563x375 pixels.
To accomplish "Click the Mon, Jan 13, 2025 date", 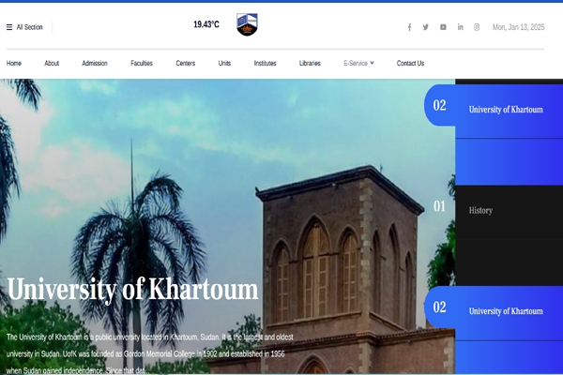I will point(519,27).
